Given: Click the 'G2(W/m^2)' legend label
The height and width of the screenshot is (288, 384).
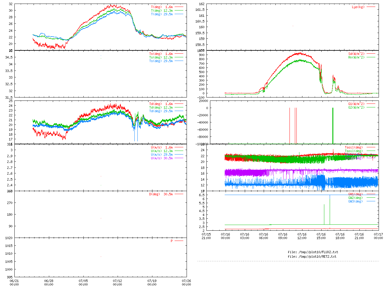Looking at the screenshot, I should click(x=356, y=108).
